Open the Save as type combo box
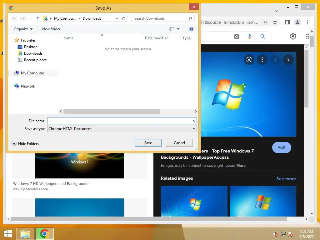Viewport: 320px width, 240px height. (x=122, y=128)
